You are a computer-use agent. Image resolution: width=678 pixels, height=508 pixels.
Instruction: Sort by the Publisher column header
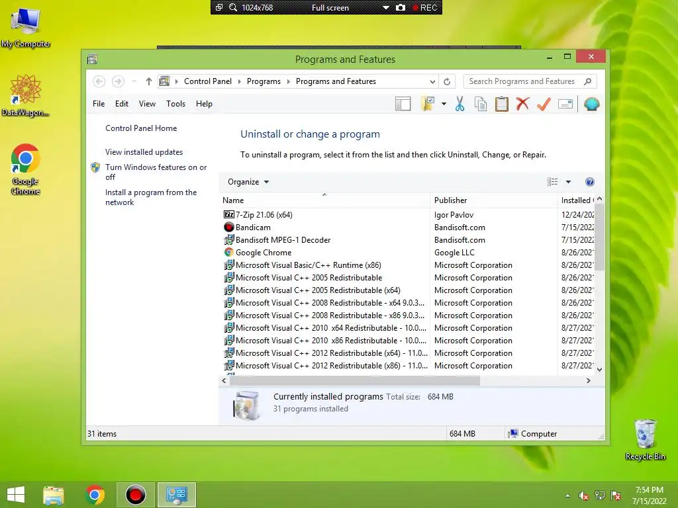[x=493, y=200]
